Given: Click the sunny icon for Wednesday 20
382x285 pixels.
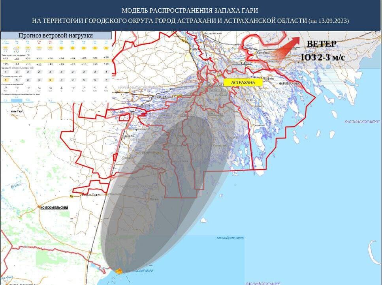Looking at the screenshot, I should 84,48.
